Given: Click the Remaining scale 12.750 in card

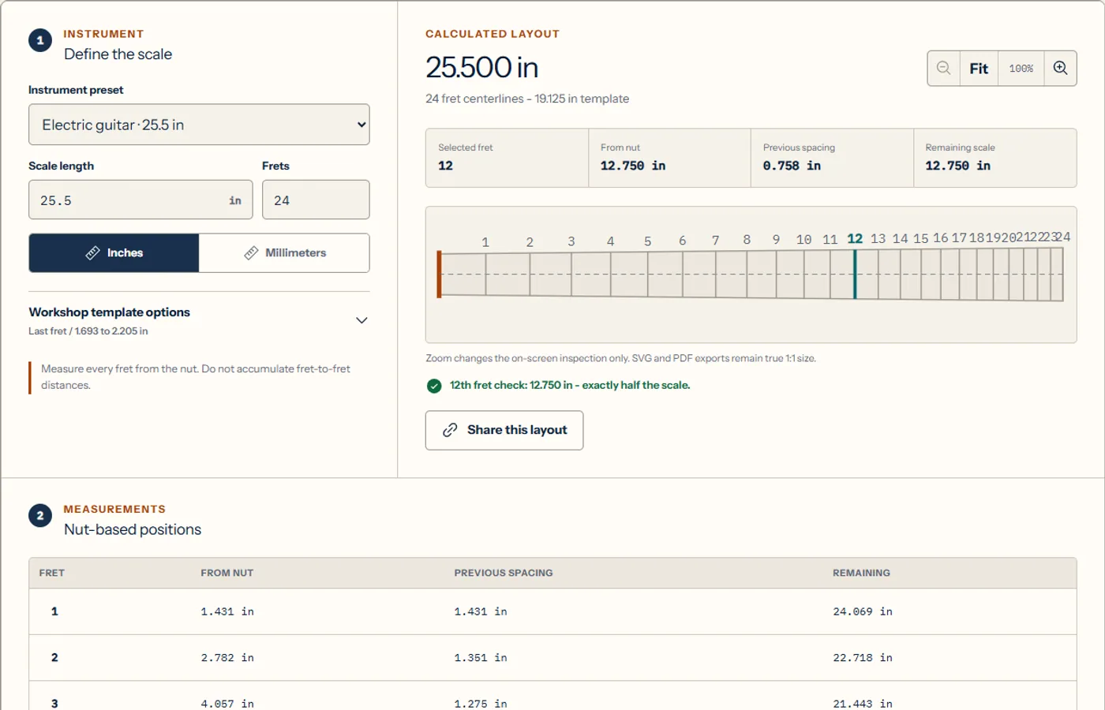Looking at the screenshot, I should click(995, 158).
